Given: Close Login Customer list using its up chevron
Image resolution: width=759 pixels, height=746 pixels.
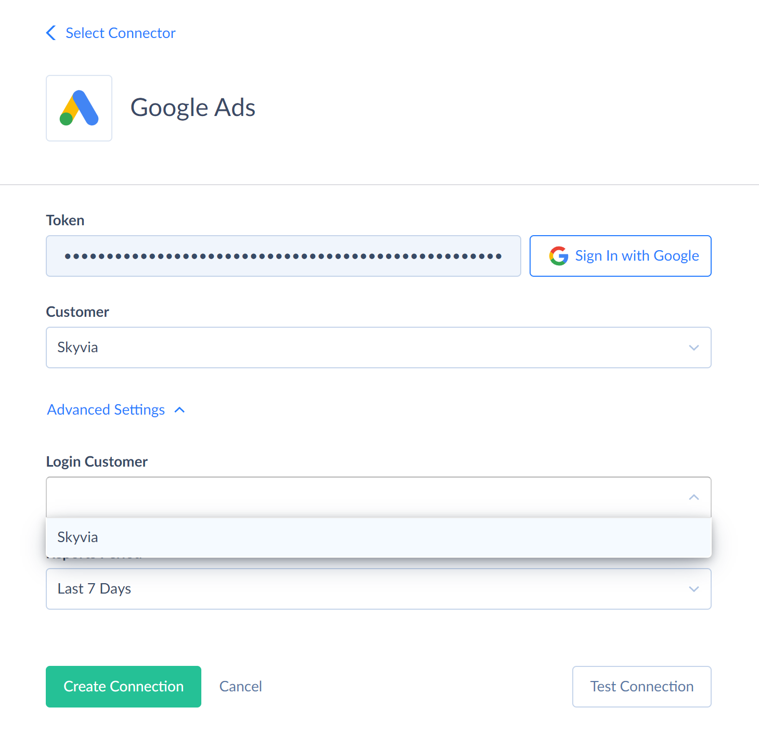Looking at the screenshot, I should click(693, 497).
